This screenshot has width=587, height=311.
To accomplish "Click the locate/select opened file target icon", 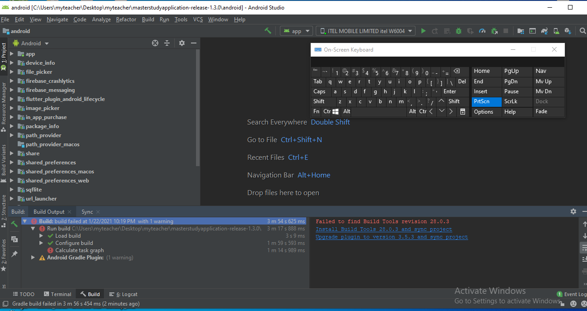I will [x=155, y=43].
